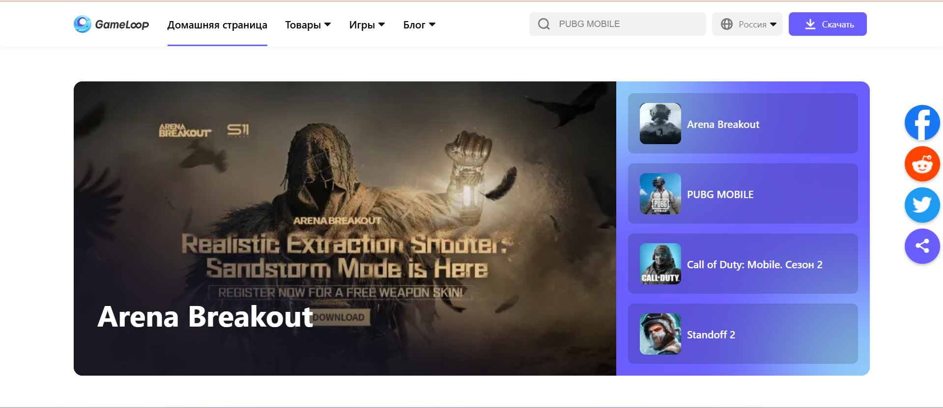Click the PUBG MOBILE game thumbnail
This screenshot has width=943, height=408.
pyautogui.click(x=660, y=194)
